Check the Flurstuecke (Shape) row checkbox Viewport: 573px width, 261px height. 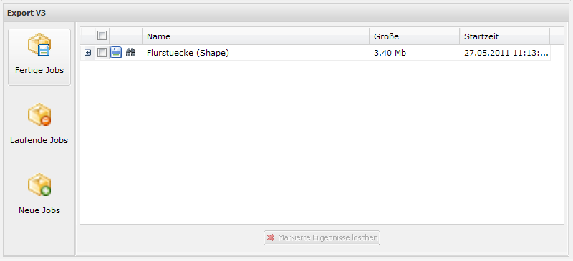coord(102,53)
